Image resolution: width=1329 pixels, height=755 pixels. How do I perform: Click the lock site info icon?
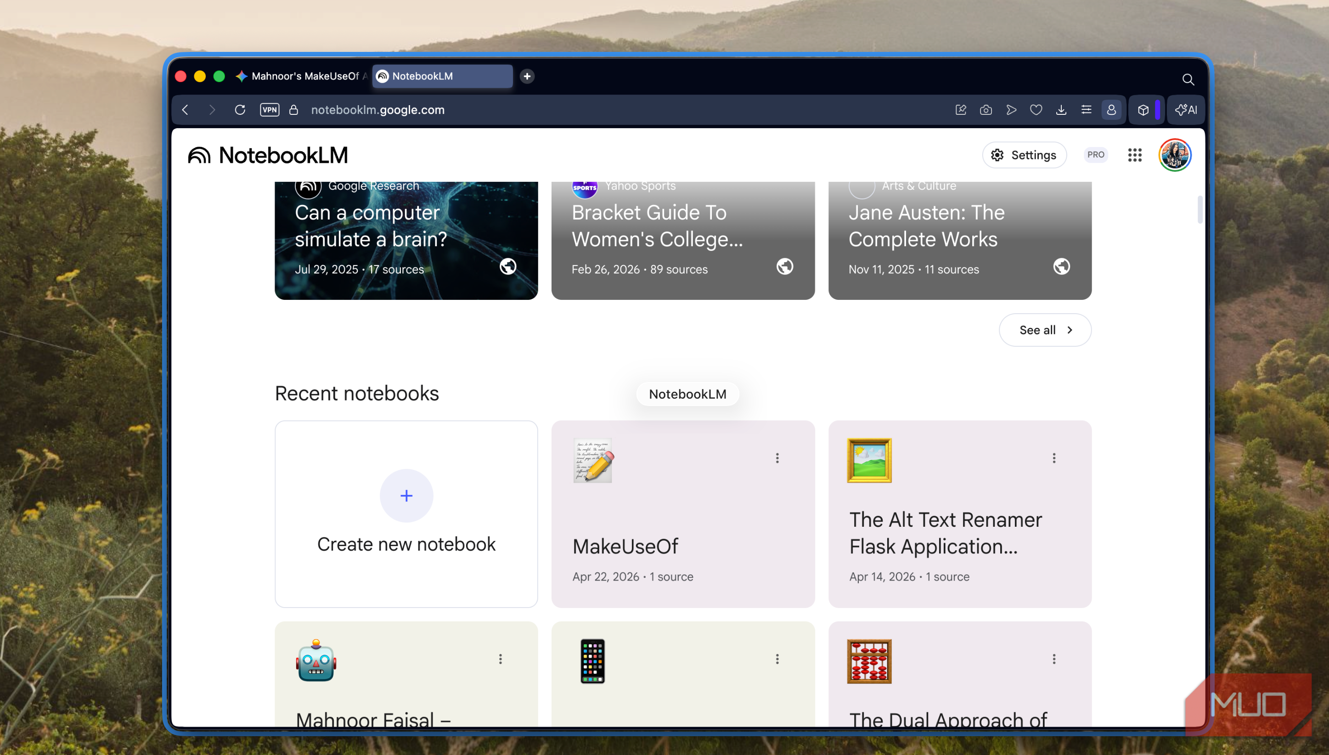tap(293, 110)
